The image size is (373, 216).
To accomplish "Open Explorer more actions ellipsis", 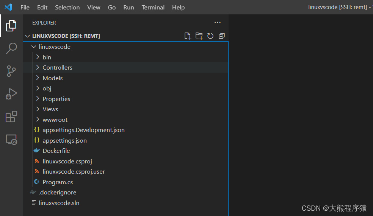I will 218,22.
